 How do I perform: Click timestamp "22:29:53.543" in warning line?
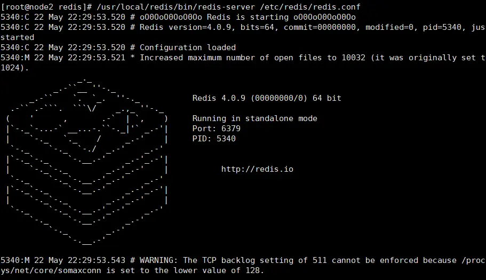point(97,260)
